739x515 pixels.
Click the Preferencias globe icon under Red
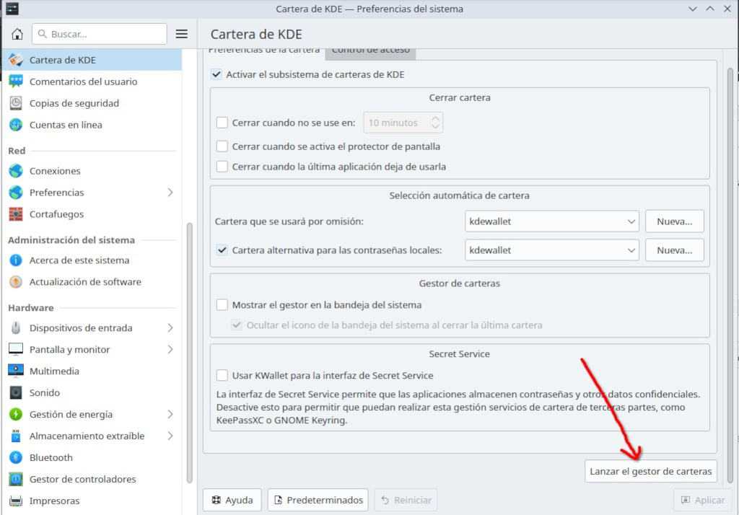click(x=16, y=193)
